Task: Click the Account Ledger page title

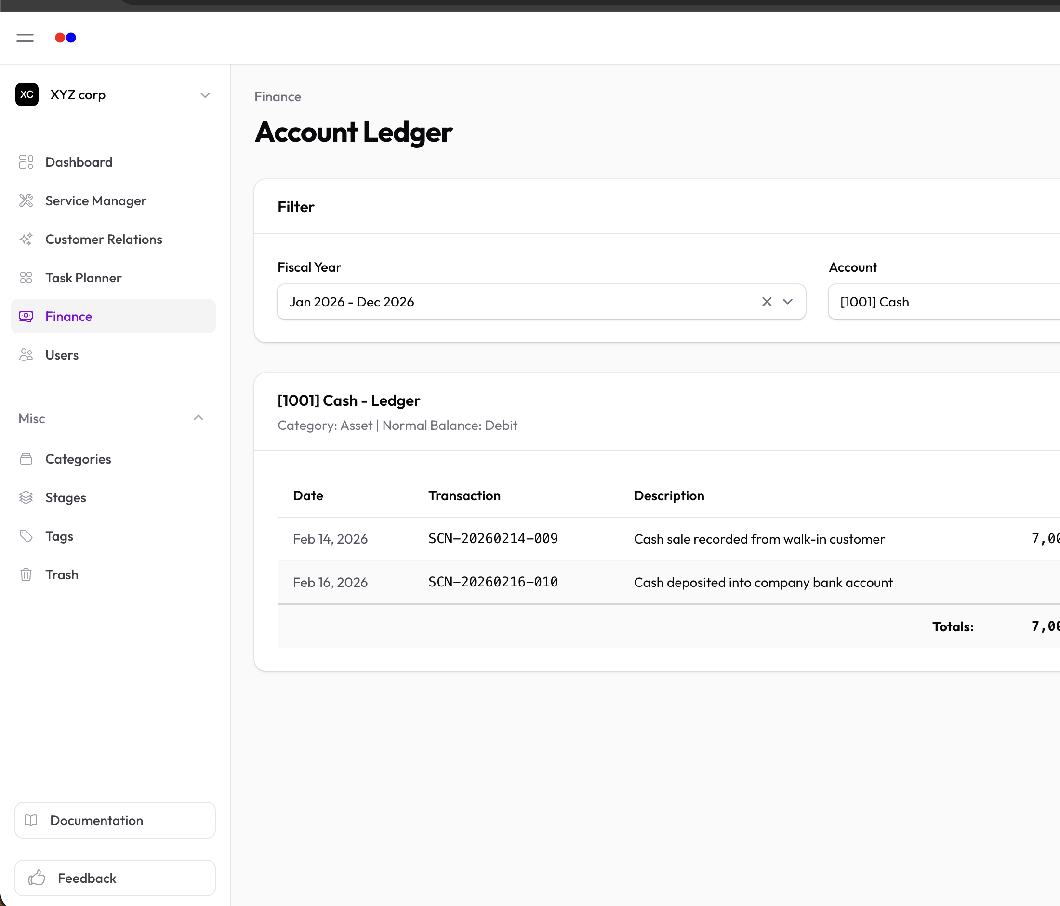Action: click(354, 132)
